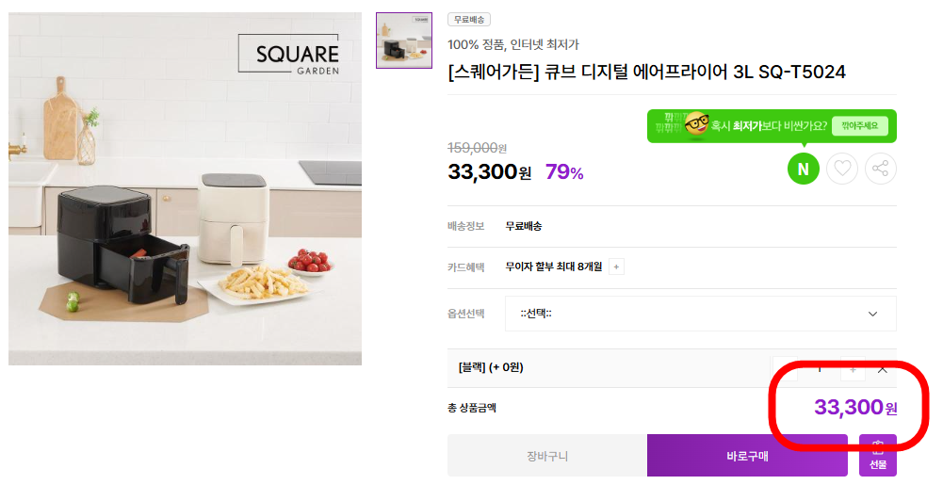The height and width of the screenshot is (501, 943).
Task: Click the product title SQ-T5024
Action: (647, 73)
